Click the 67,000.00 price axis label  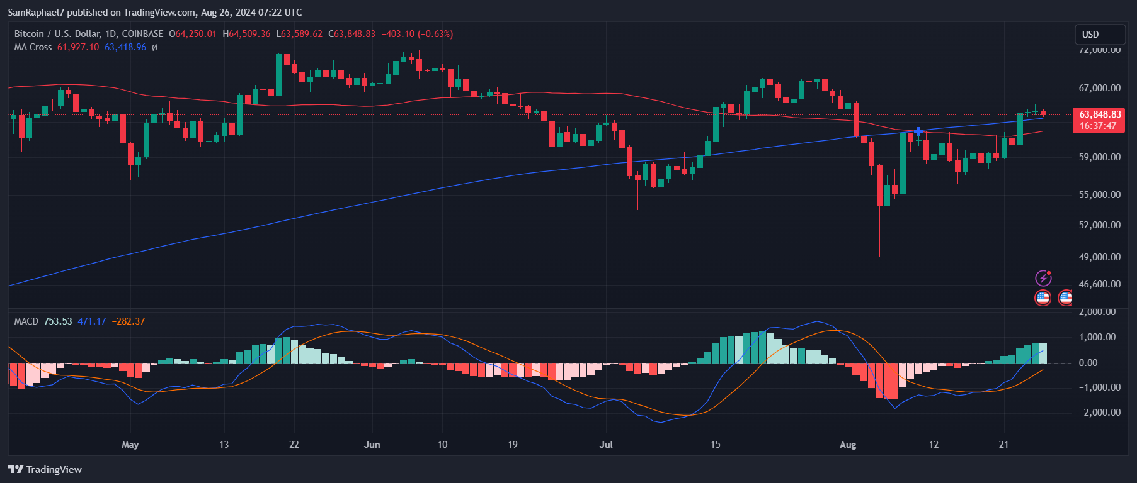1100,88
